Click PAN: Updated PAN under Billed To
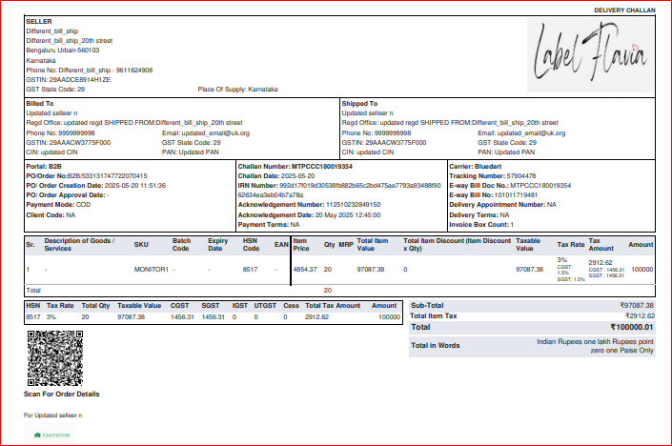672x446 pixels. [191, 152]
